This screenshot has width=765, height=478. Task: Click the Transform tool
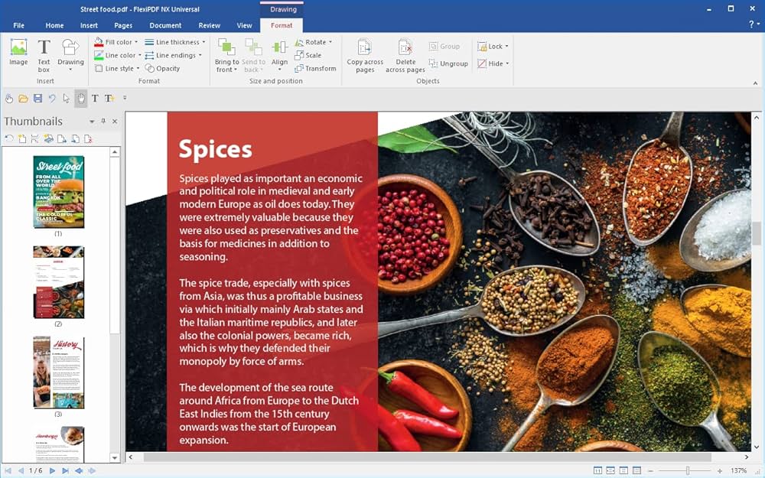(315, 68)
